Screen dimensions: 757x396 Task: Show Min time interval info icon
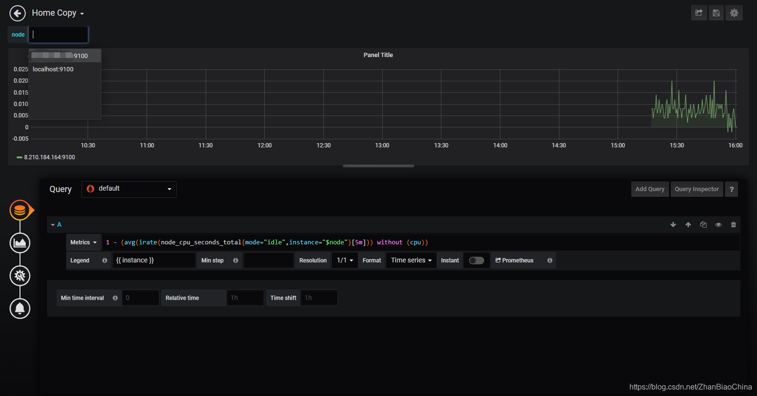click(x=115, y=298)
